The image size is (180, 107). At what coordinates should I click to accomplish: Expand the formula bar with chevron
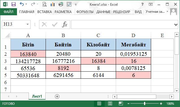[x=176, y=25]
